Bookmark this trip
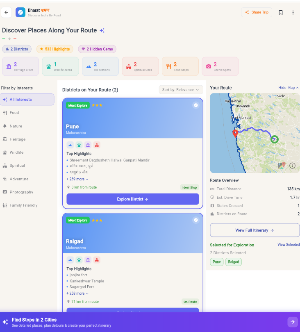 [280, 12]
